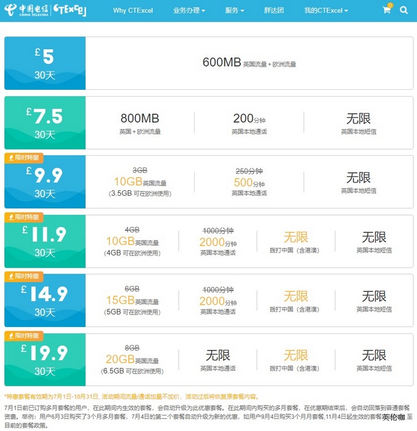Click the 600MB data plan details
This screenshot has width=417, height=431.
pyautogui.click(x=249, y=63)
